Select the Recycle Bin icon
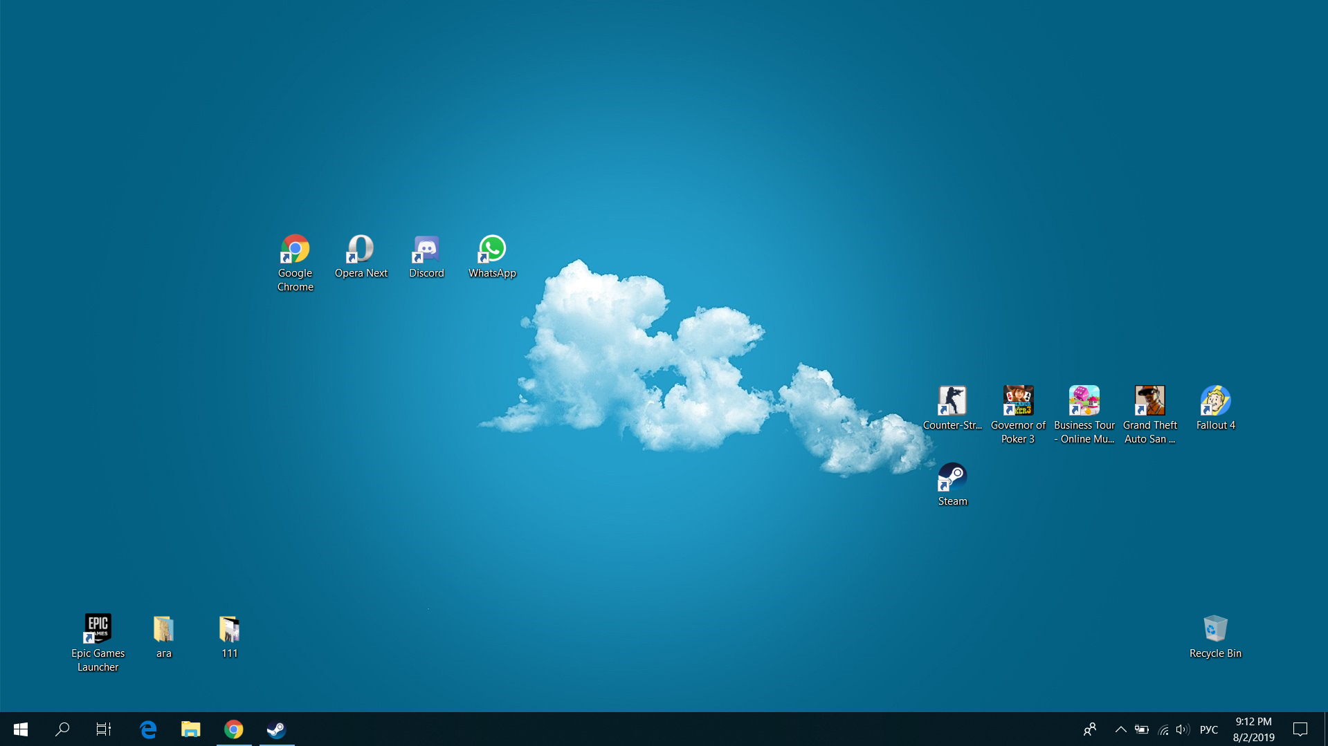This screenshot has width=1328, height=746. point(1215,637)
